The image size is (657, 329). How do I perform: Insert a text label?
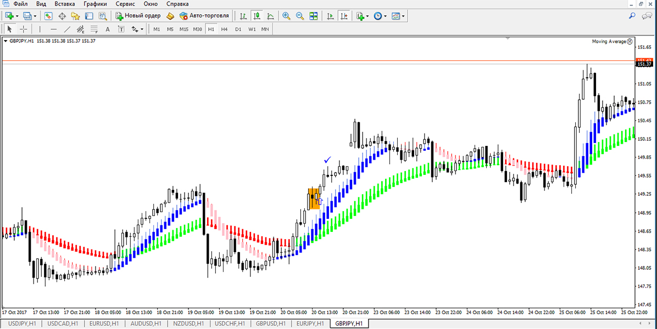click(121, 29)
